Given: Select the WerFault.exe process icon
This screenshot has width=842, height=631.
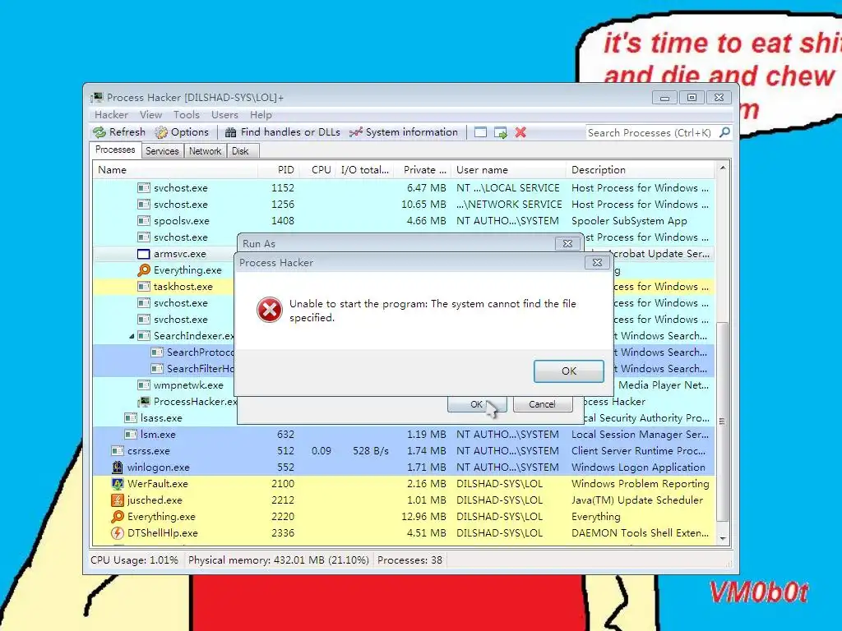Looking at the screenshot, I should (x=117, y=483).
